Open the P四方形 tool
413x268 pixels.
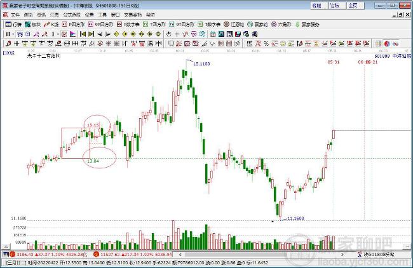pos(73,25)
